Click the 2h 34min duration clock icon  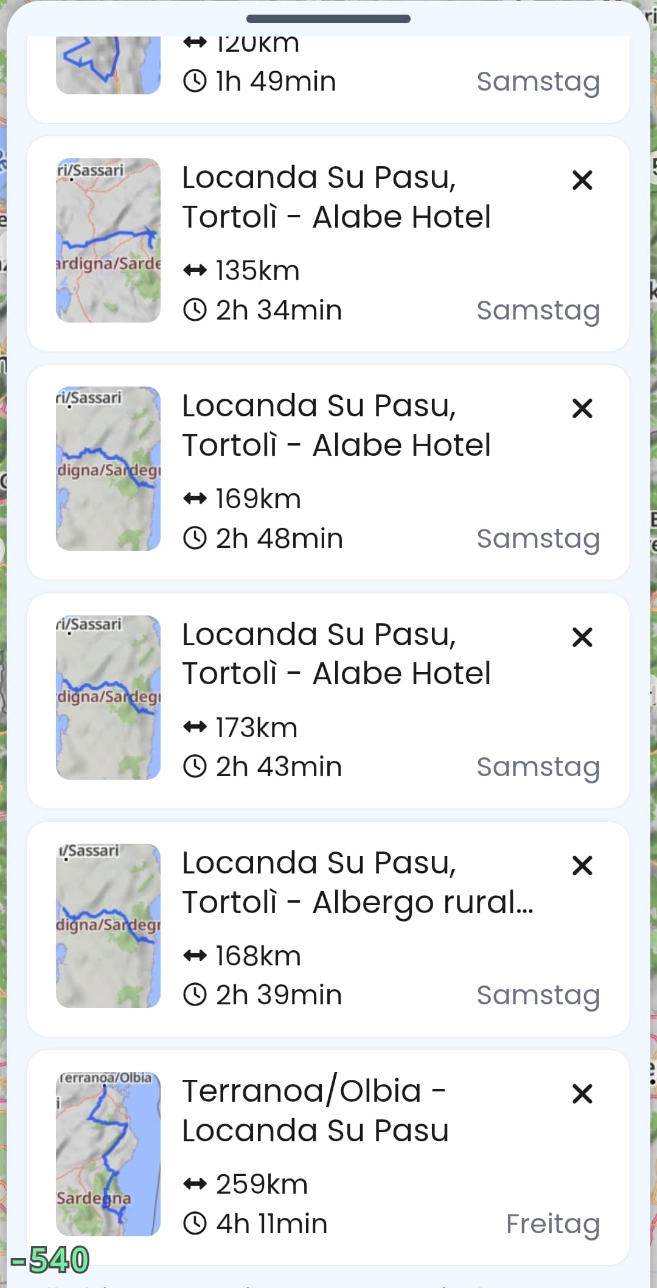(195, 310)
